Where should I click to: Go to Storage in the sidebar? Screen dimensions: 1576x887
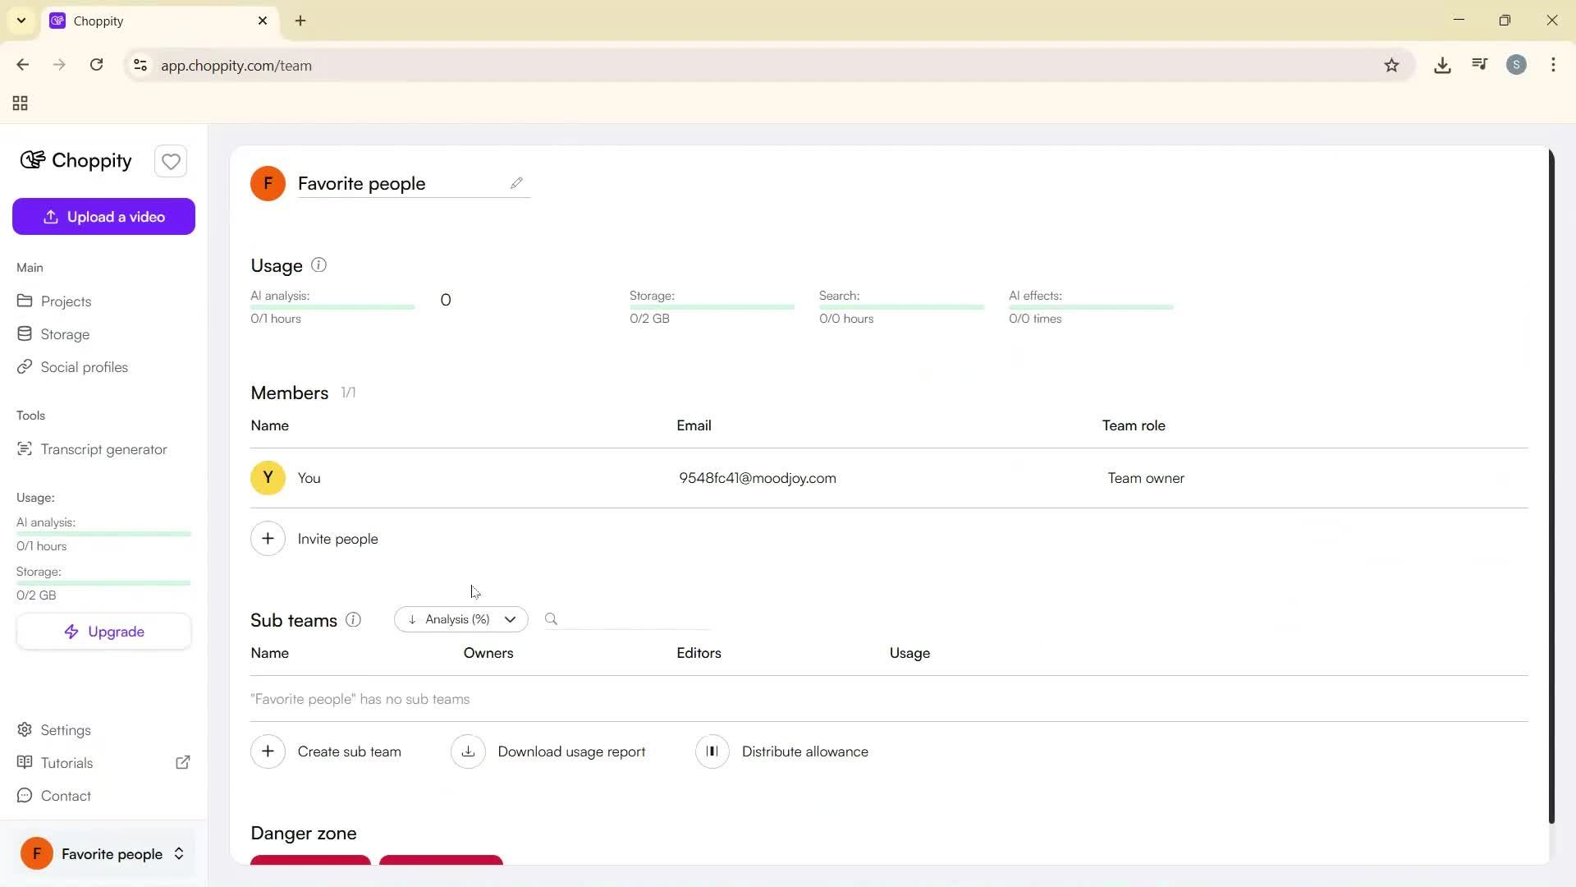(65, 334)
